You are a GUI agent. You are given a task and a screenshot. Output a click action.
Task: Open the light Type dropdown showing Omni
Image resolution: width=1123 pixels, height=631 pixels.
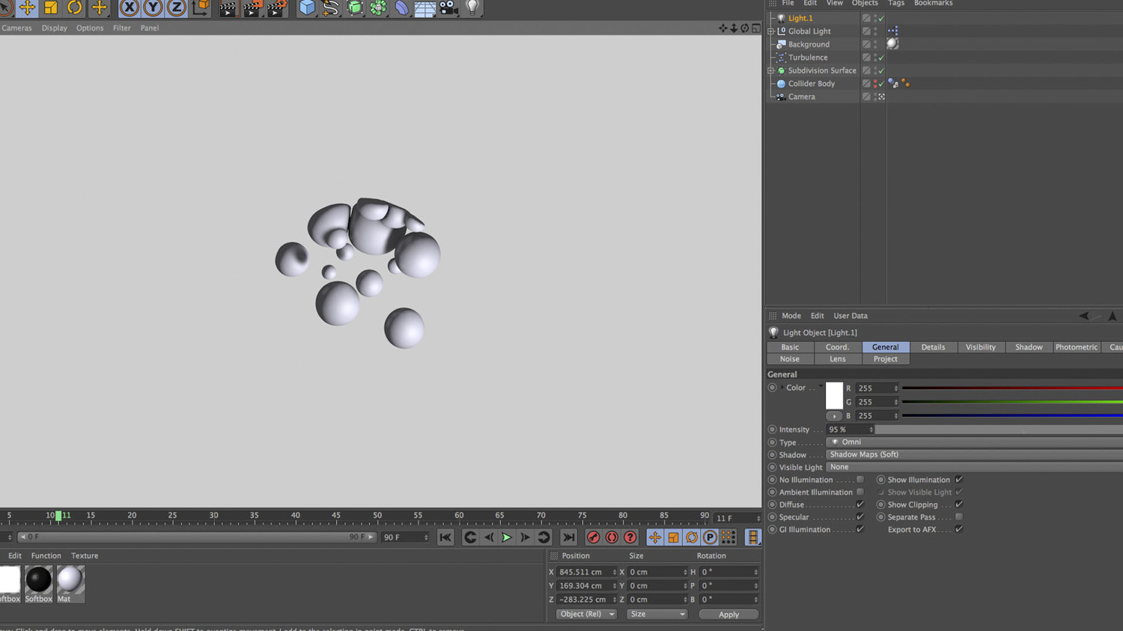(974, 442)
